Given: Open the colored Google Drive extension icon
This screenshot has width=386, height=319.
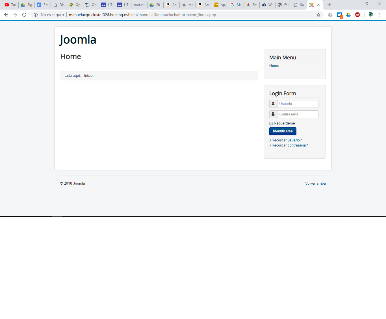Looking at the screenshot, I should (348, 15).
